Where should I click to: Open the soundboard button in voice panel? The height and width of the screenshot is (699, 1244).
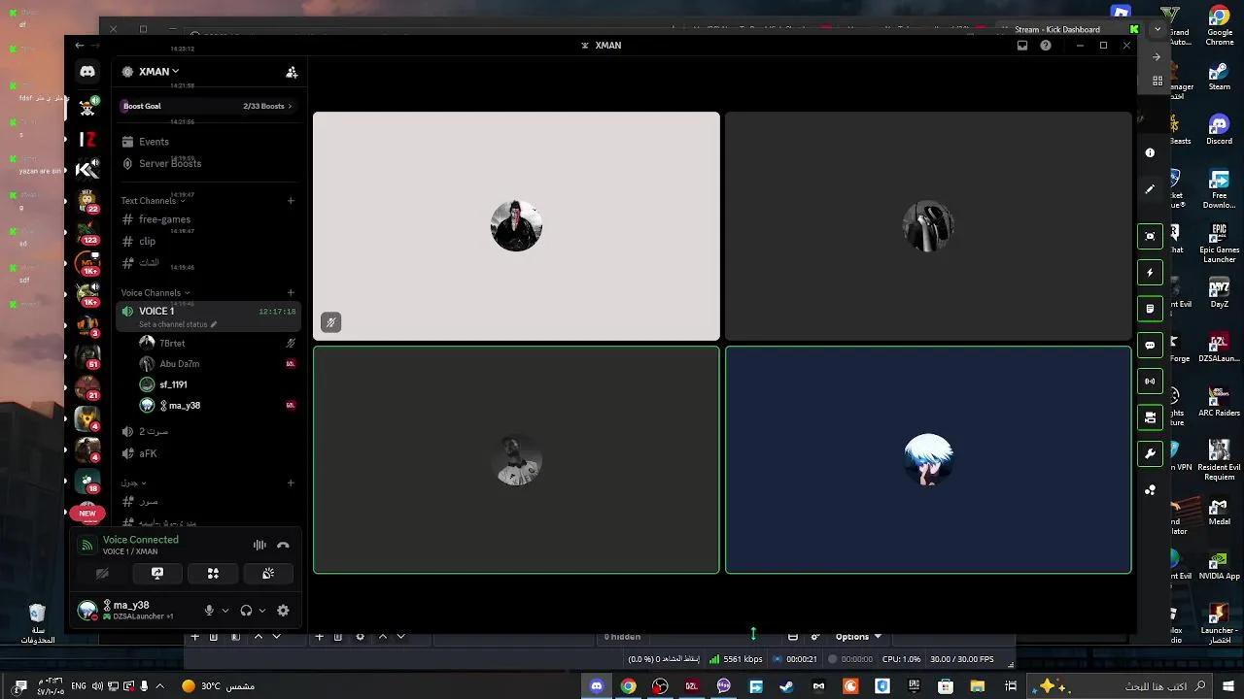[x=268, y=574]
